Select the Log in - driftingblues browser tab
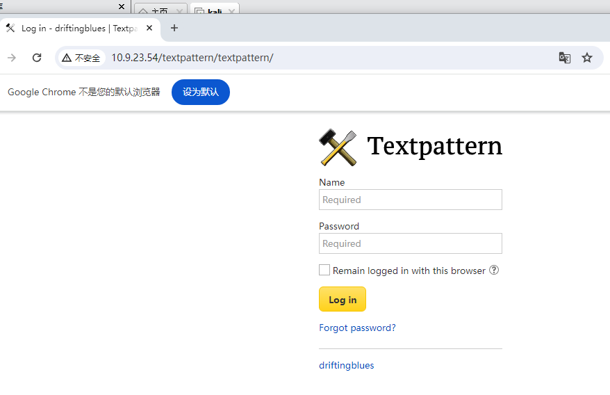 pyautogui.click(x=80, y=28)
